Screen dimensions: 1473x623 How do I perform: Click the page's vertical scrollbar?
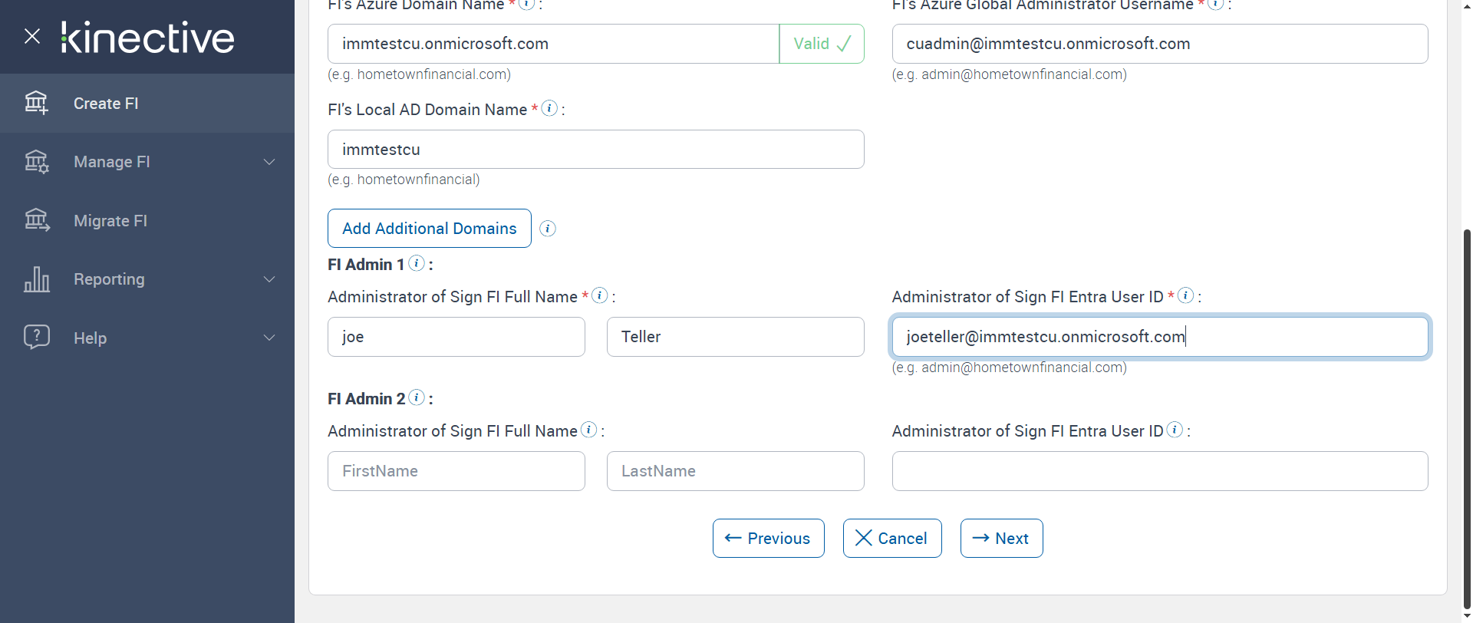[1467, 384]
